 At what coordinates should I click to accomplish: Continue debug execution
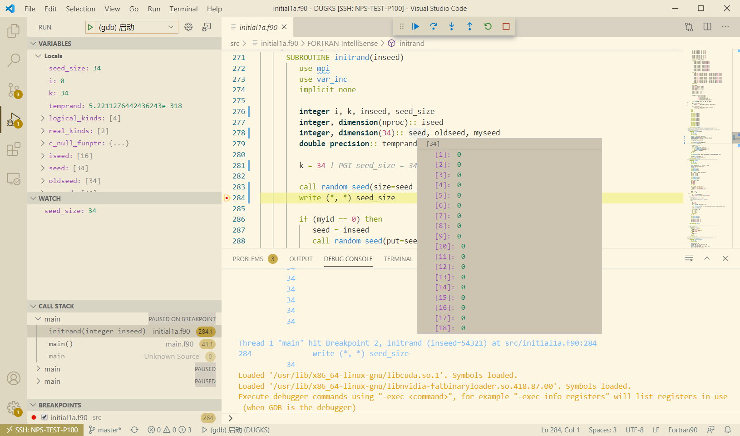415,26
